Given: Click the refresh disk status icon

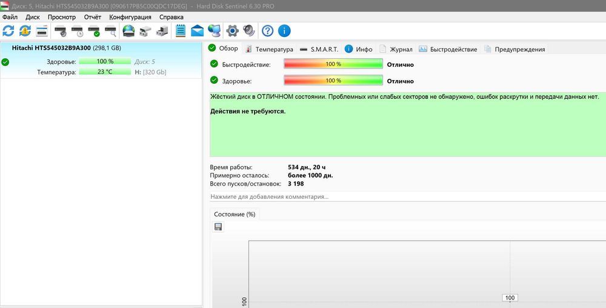Looking at the screenshot, I should pyautogui.click(x=8, y=31).
